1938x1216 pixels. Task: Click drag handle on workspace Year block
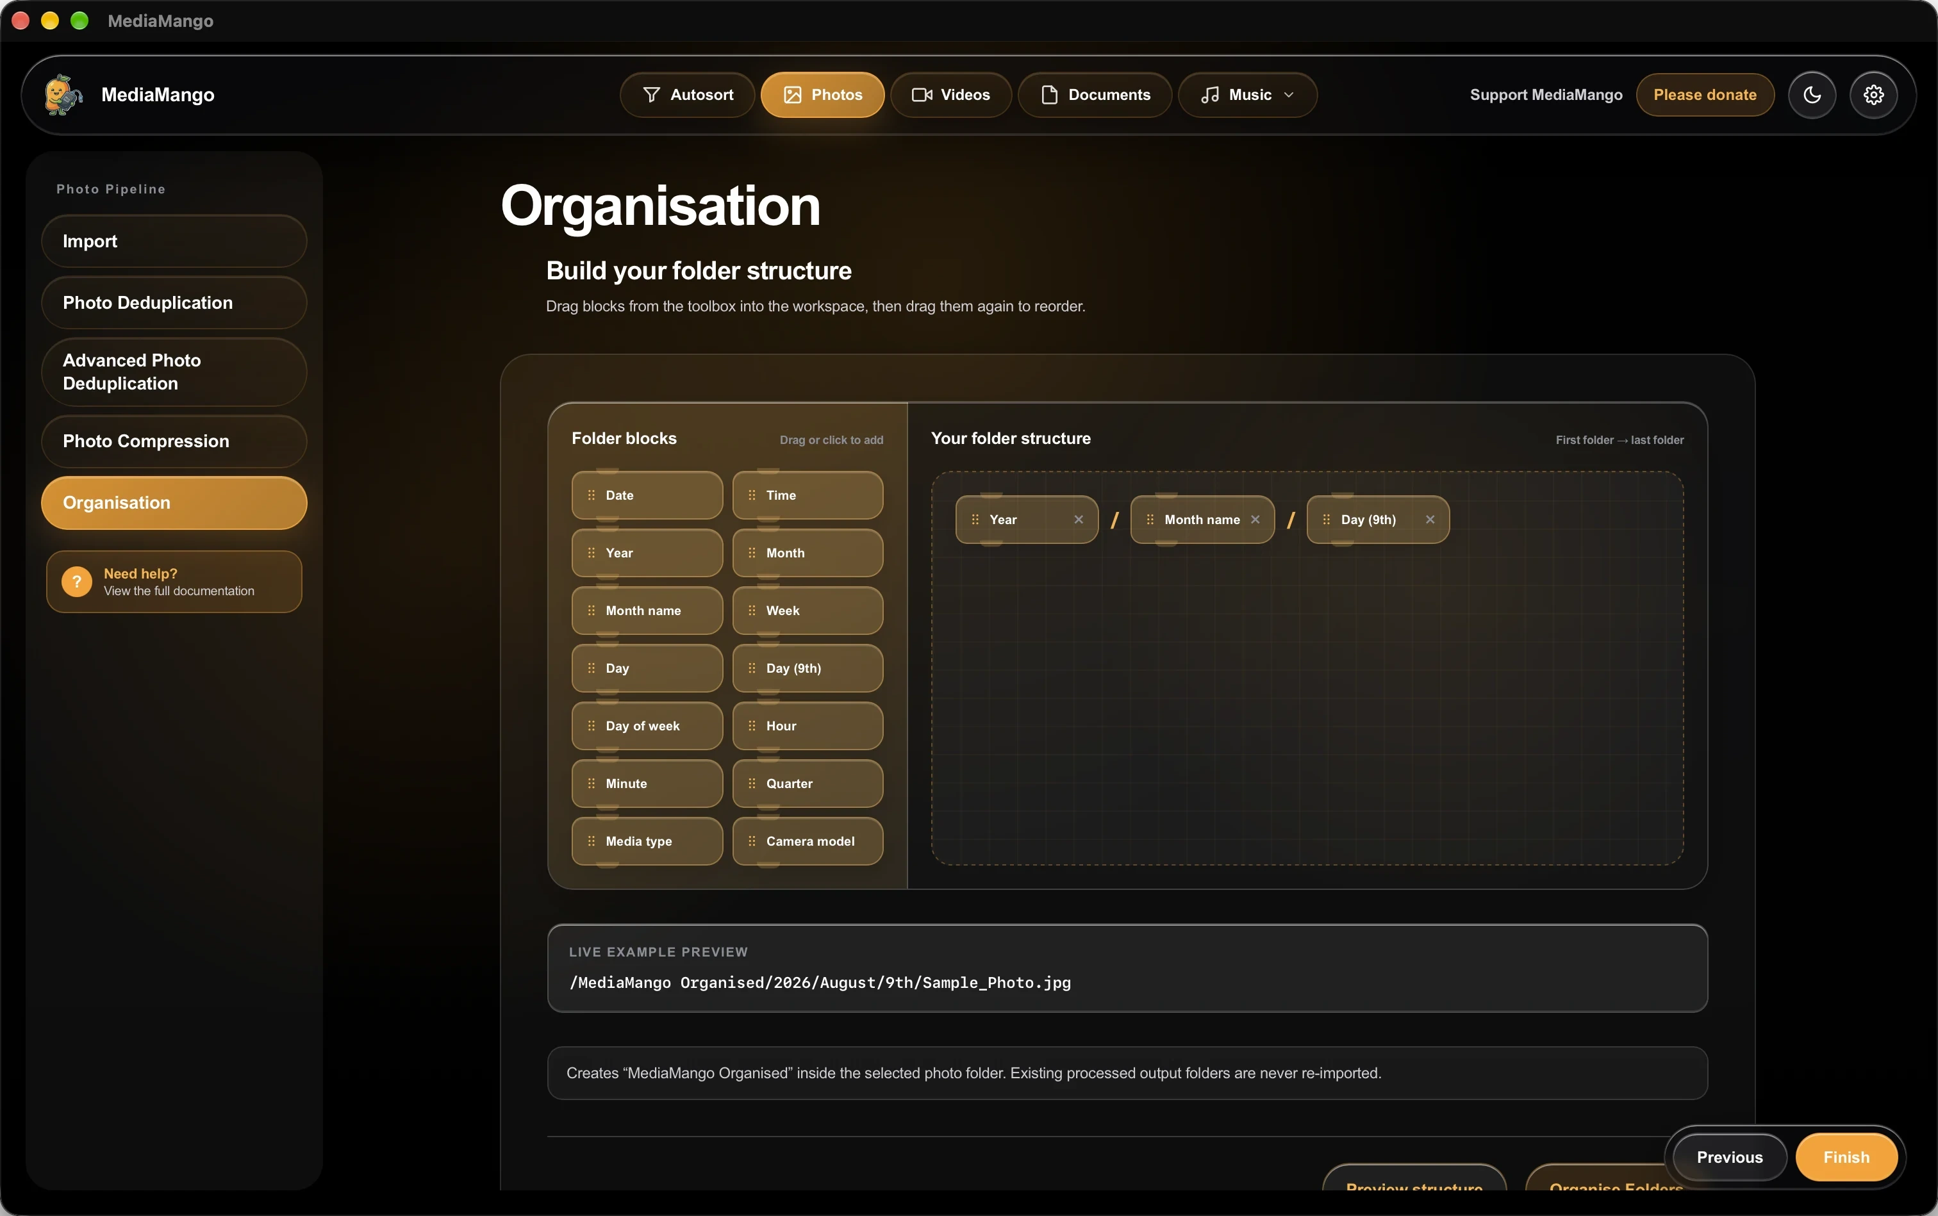pos(975,520)
